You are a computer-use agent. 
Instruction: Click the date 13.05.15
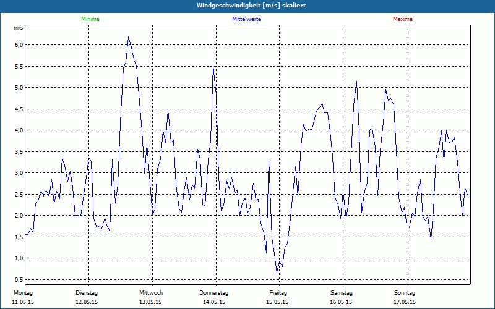pyautogui.click(x=150, y=302)
